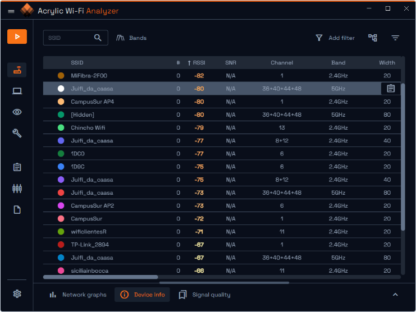Collapse bottom panel with chevron arrow

pos(395,295)
